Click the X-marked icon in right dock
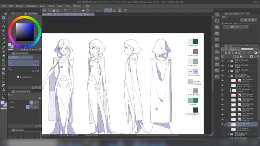This screenshot has width=260, height=146. tap(217, 33)
